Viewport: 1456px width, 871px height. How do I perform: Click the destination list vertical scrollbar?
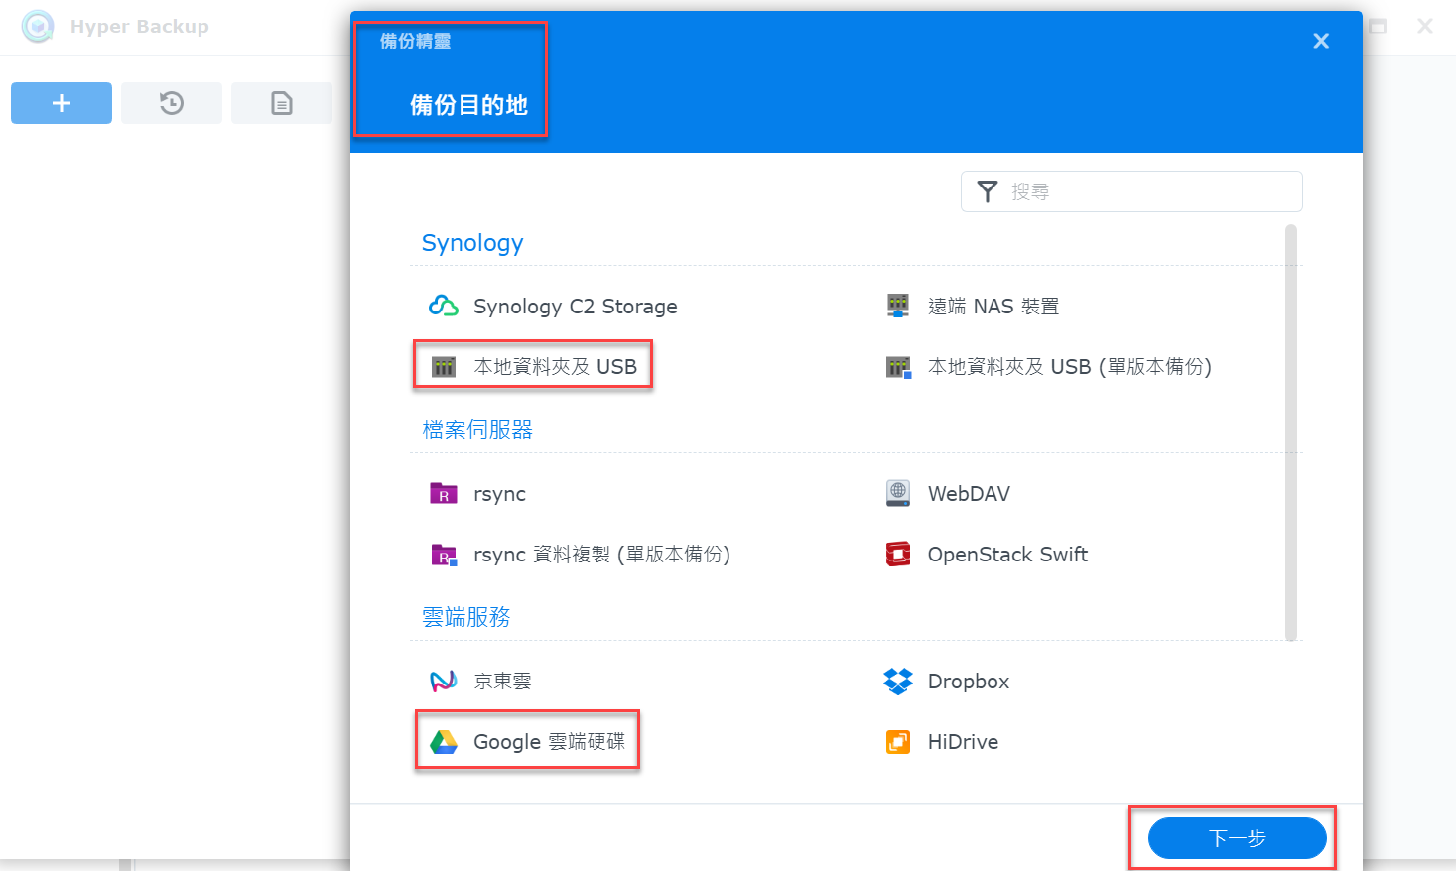[1291, 433]
